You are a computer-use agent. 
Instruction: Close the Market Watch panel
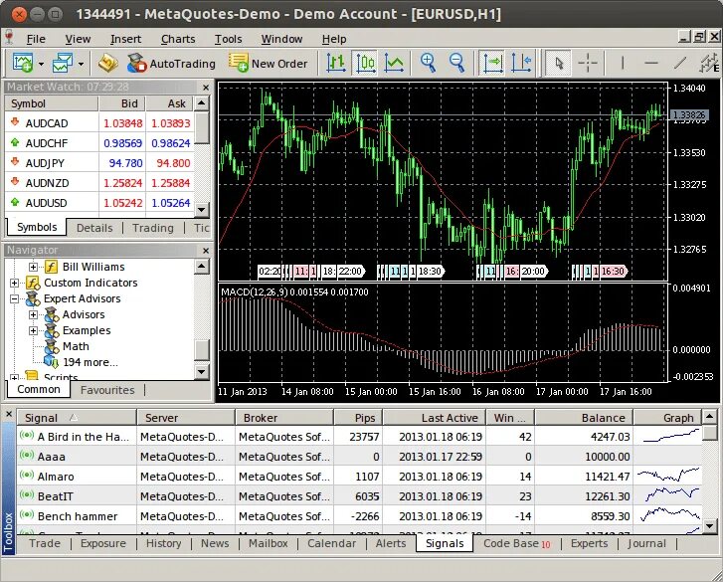tap(206, 88)
